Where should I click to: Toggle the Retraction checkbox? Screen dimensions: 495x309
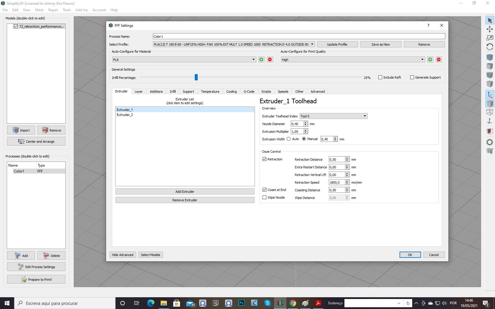pos(264,159)
